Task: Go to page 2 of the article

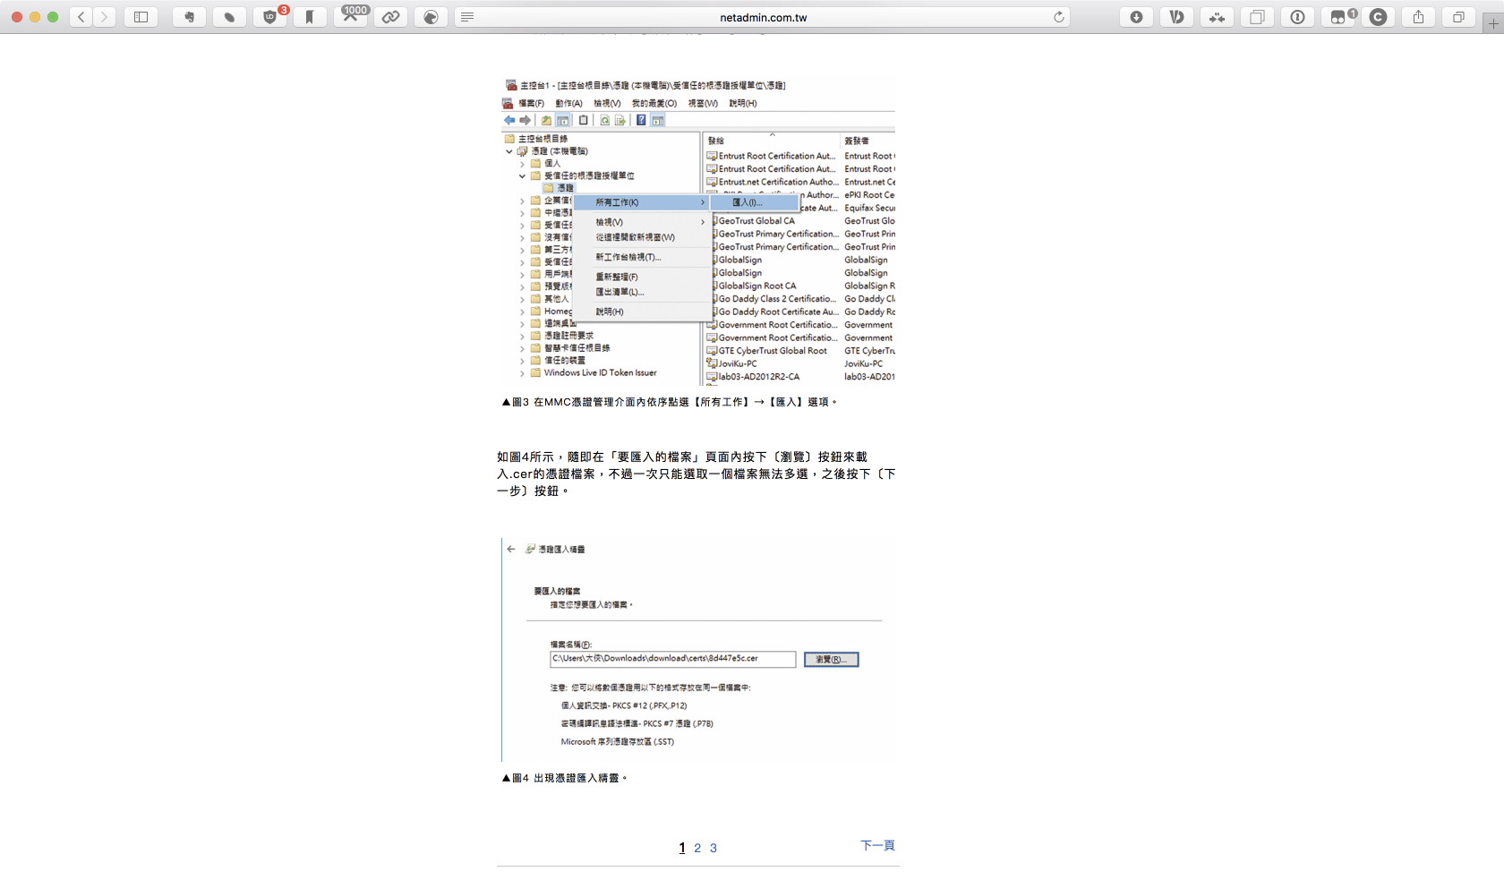Action: 697,848
